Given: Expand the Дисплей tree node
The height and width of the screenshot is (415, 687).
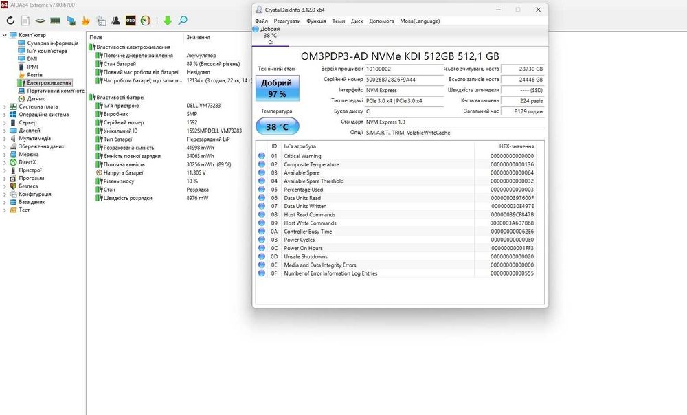Looking at the screenshot, I should point(4,130).
